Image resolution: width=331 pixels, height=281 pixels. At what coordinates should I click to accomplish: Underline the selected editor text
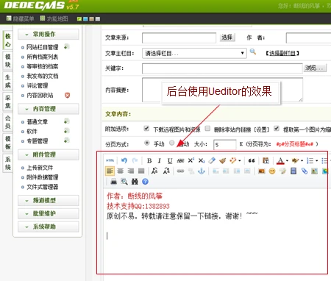170,160
